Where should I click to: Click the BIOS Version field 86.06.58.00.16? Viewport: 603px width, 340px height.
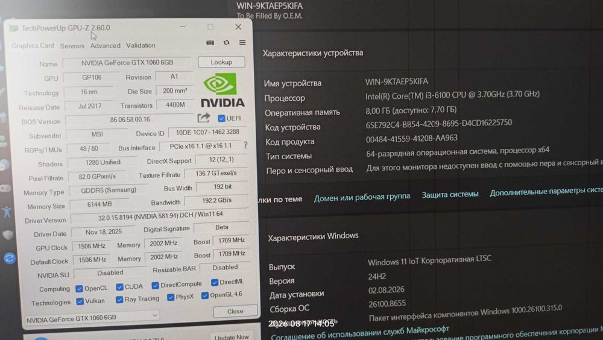click(130, 119)
